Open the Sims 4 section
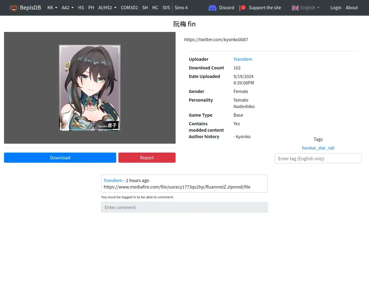The image size is (369, 307). tap(181, 8)
